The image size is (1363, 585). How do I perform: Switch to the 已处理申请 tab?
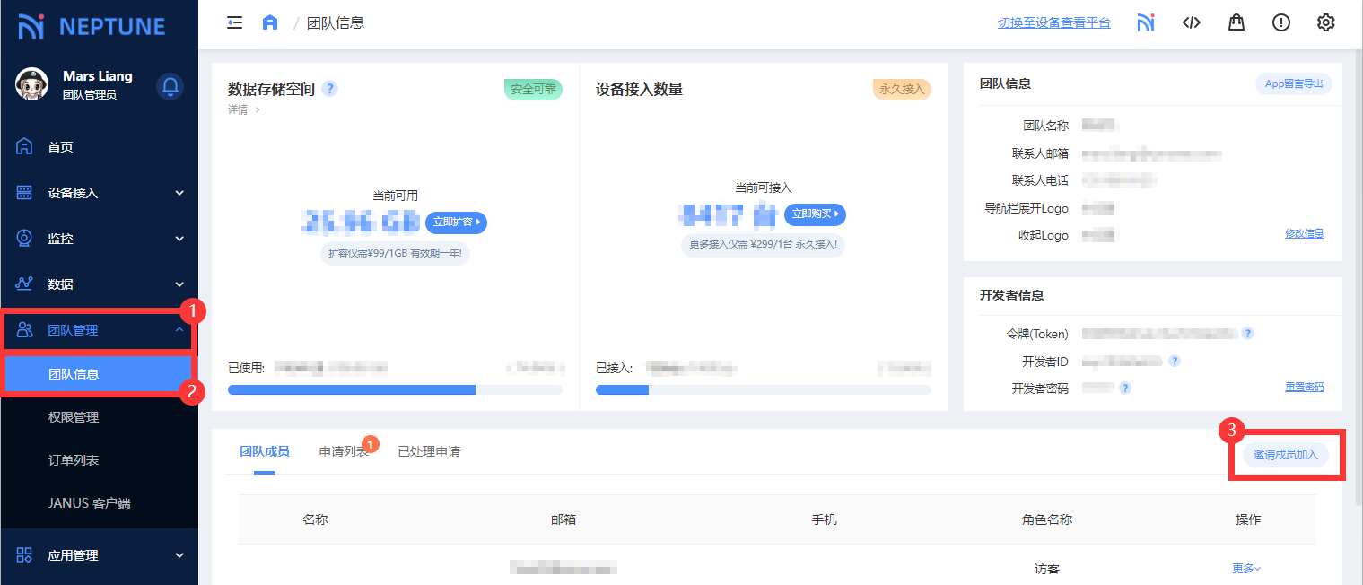[x=429, y=451]
